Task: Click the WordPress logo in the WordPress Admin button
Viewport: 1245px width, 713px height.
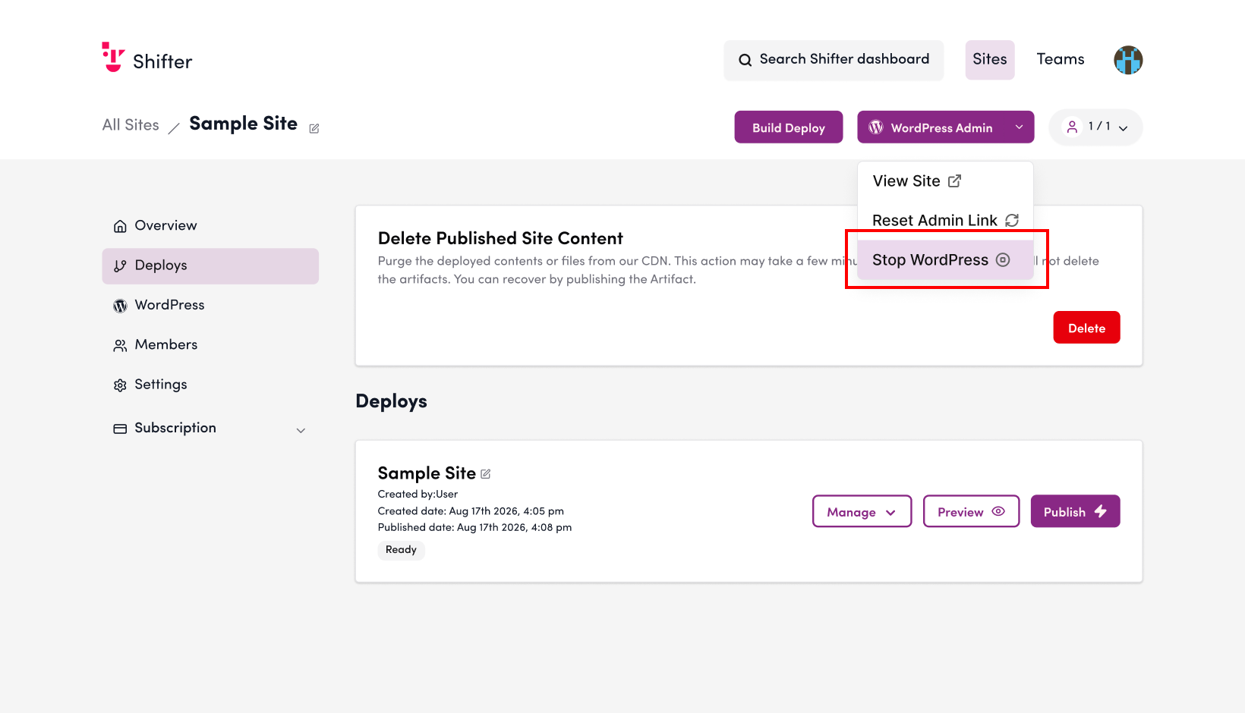Action: click(876, 127)
